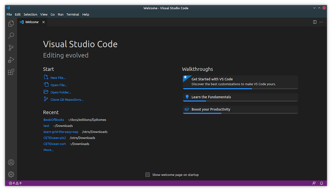The width and height of the screenshot is (332, 191).
Task: Open the Manage gear icon
Action: [11, 174]
